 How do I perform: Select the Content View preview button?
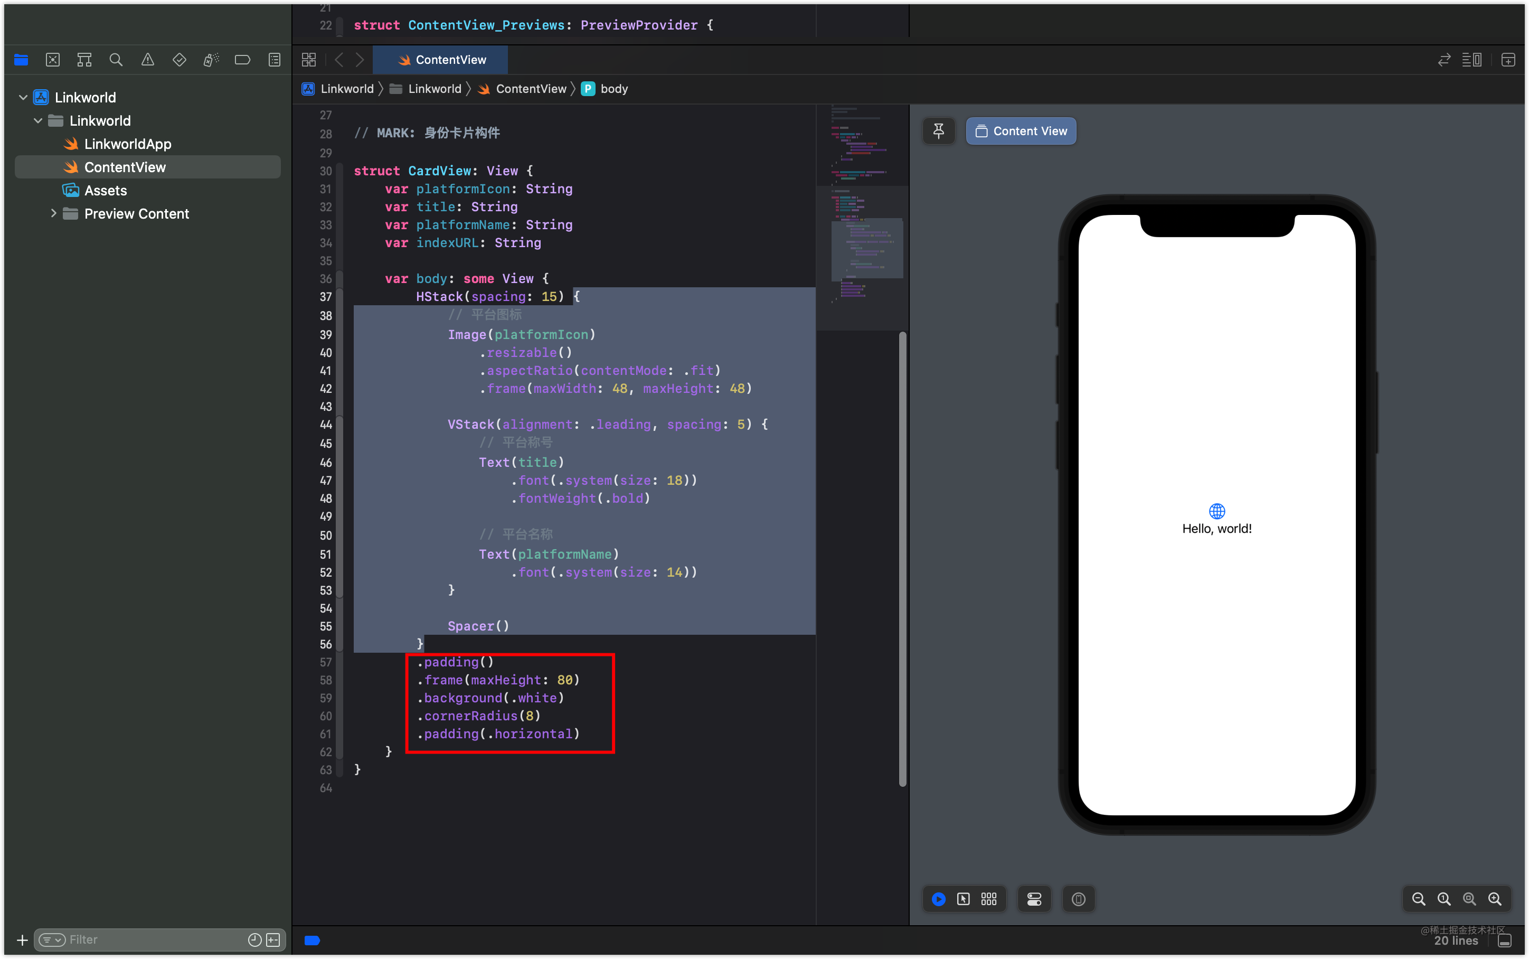pyautogui.click(x=1021, y=131)
